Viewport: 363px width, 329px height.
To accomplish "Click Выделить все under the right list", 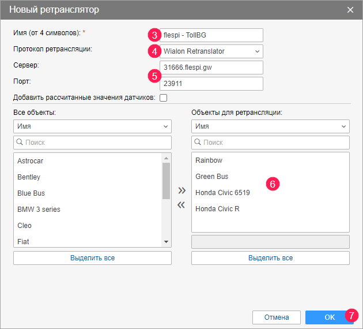I will [x=270, y=258].
